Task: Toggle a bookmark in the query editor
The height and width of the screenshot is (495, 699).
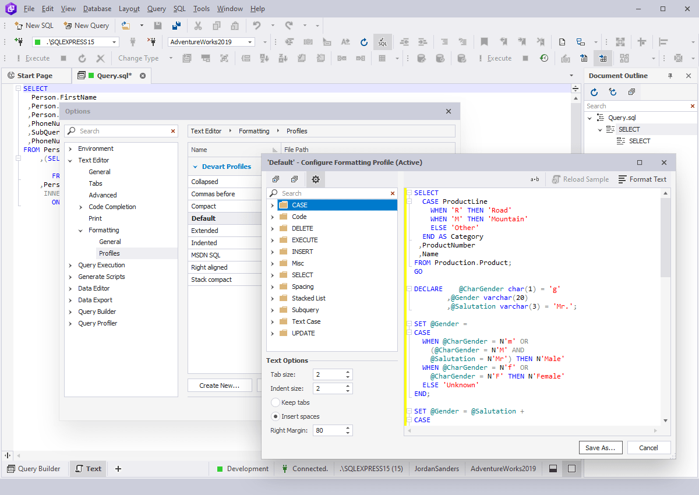Action: (484, 42)
